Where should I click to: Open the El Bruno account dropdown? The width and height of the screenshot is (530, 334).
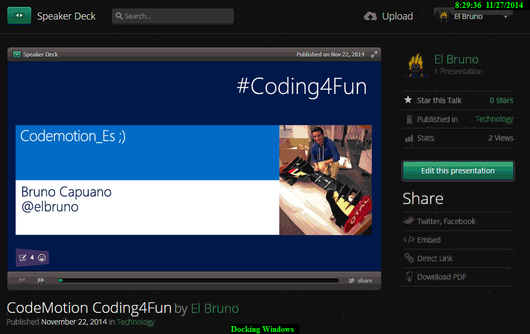pos(505,17)
